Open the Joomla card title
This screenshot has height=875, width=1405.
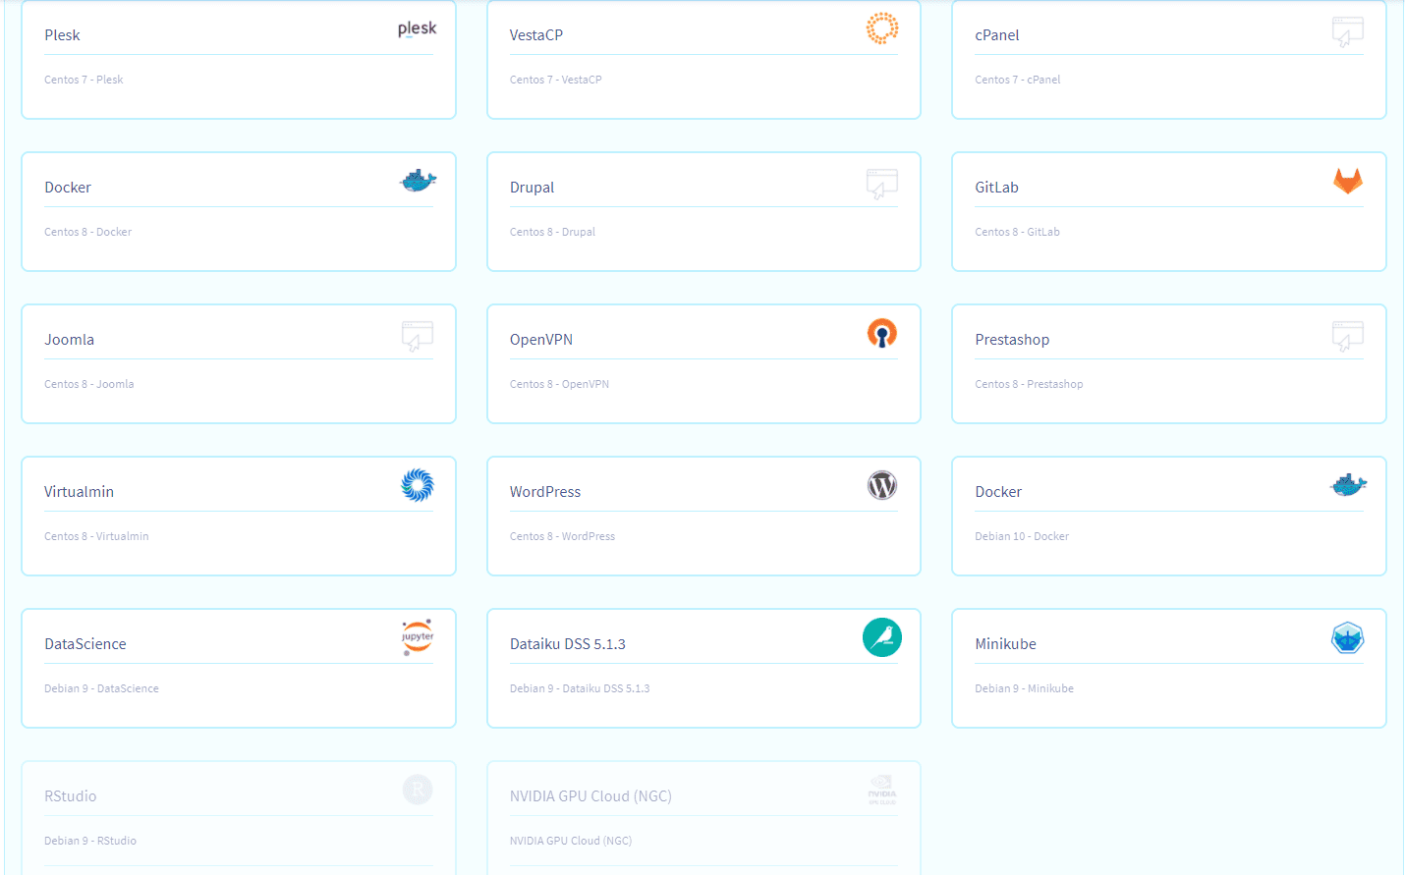[x=69, y=340]
